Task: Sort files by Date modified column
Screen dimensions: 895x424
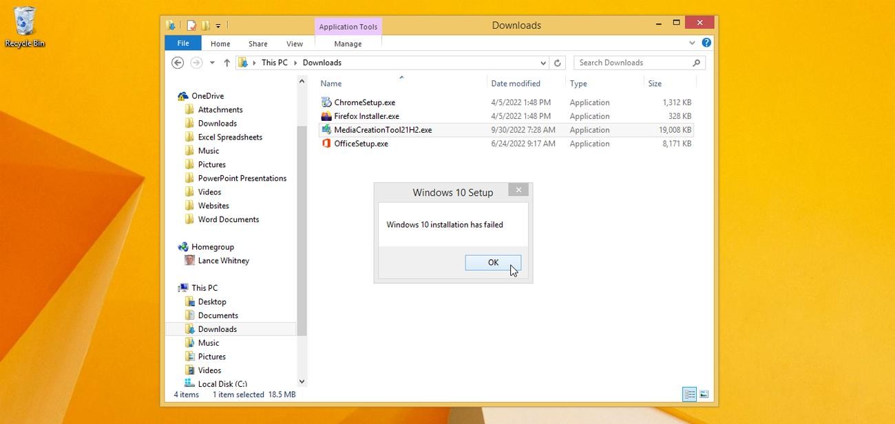Action: pyautogui.click(x=516, y=83)
